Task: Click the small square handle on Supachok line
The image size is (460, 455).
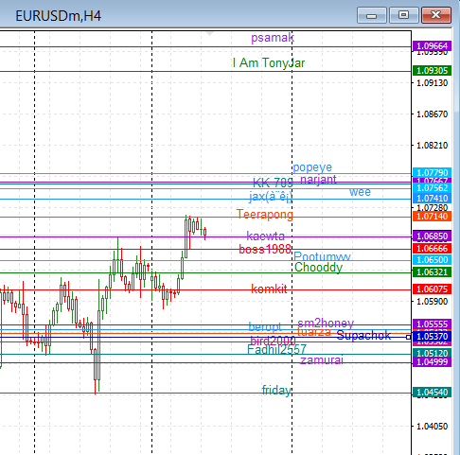Action: [x=408, y=338]
